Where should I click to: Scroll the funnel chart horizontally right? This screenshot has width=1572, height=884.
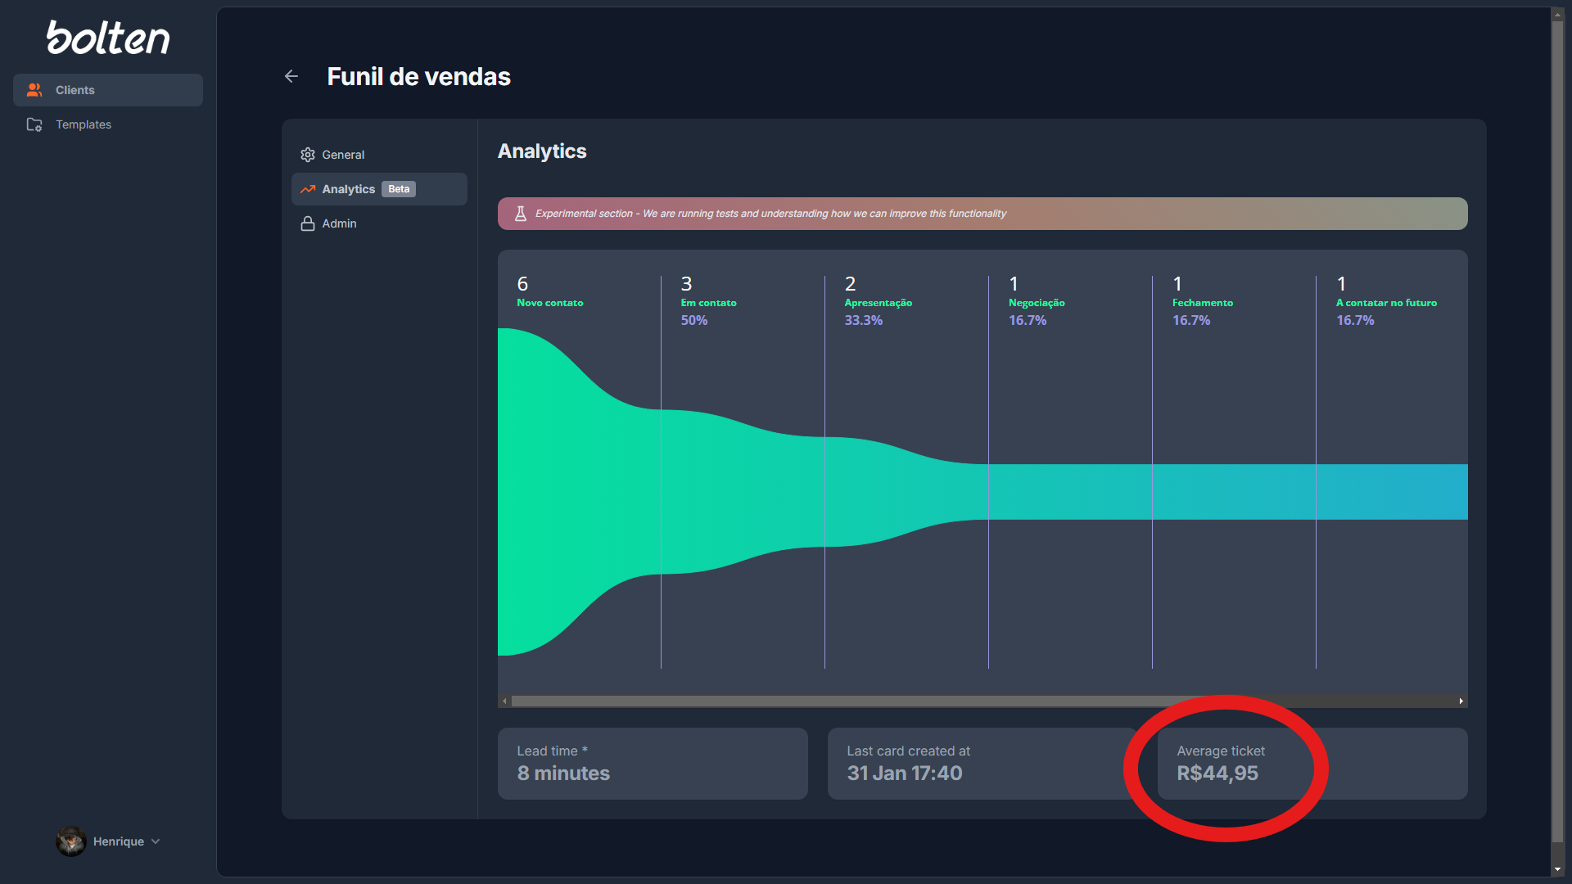1461,701
